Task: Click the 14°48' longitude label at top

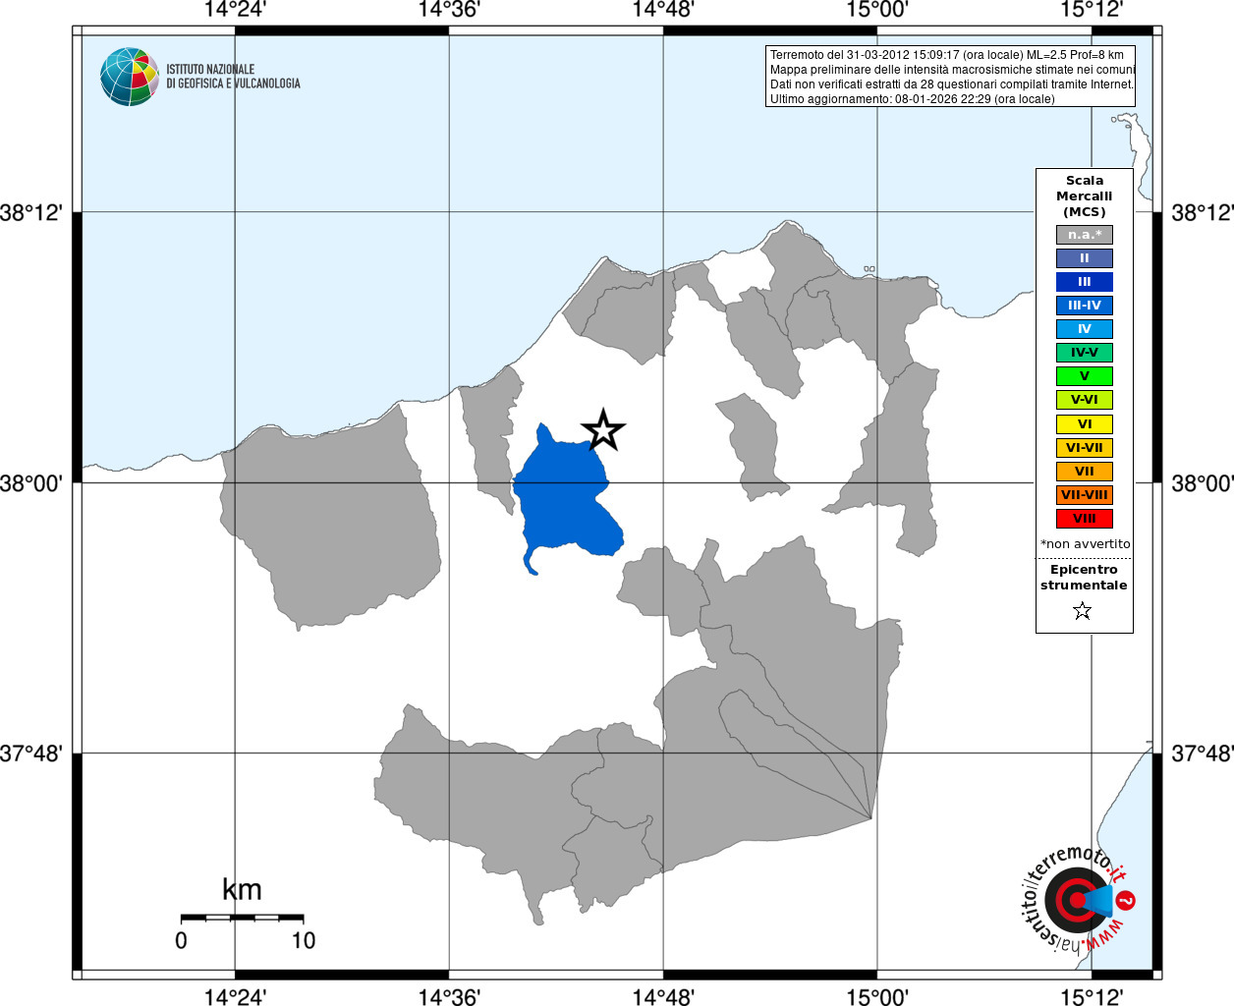Action: click(x=663, y=10)
